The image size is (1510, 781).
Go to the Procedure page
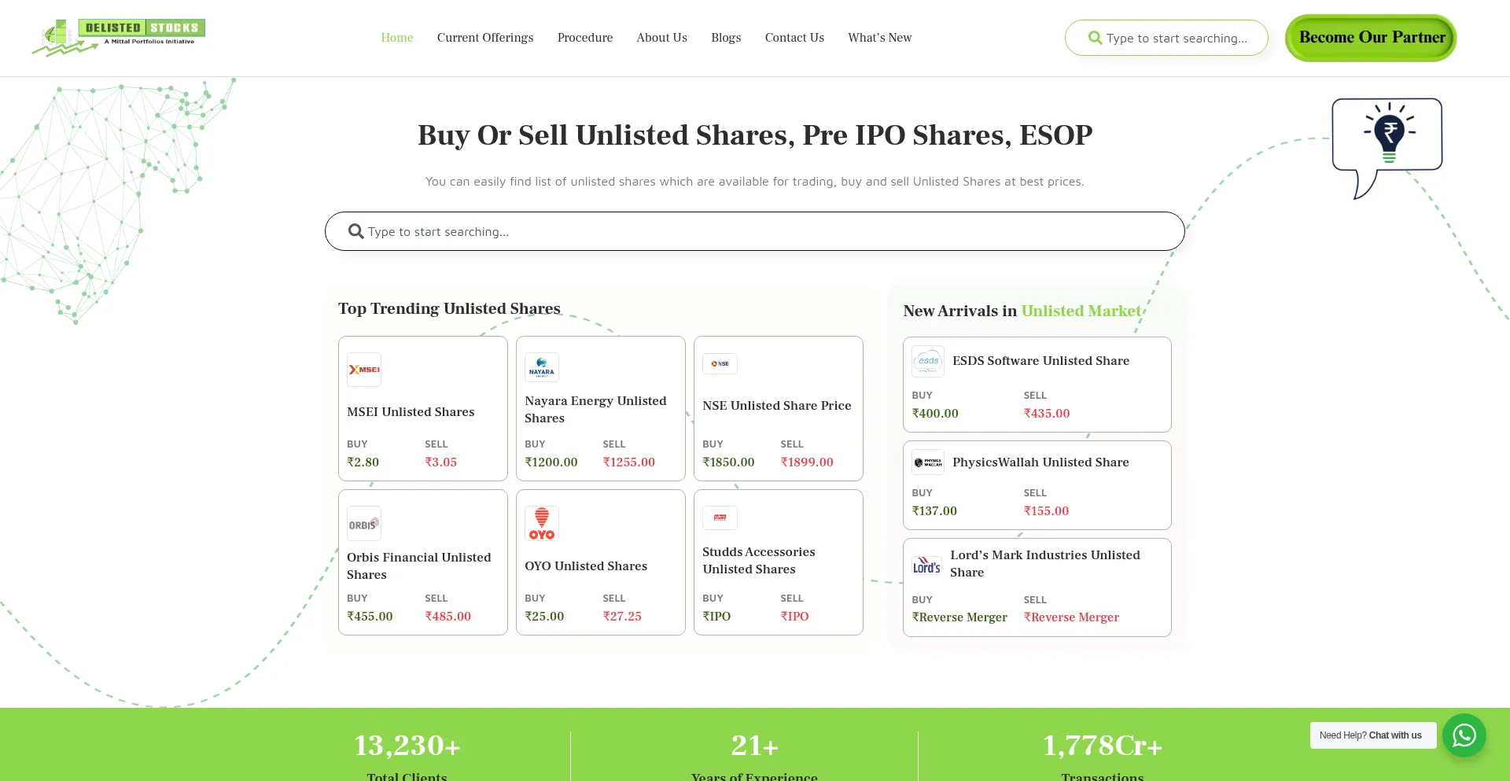[x=585, y=38]
